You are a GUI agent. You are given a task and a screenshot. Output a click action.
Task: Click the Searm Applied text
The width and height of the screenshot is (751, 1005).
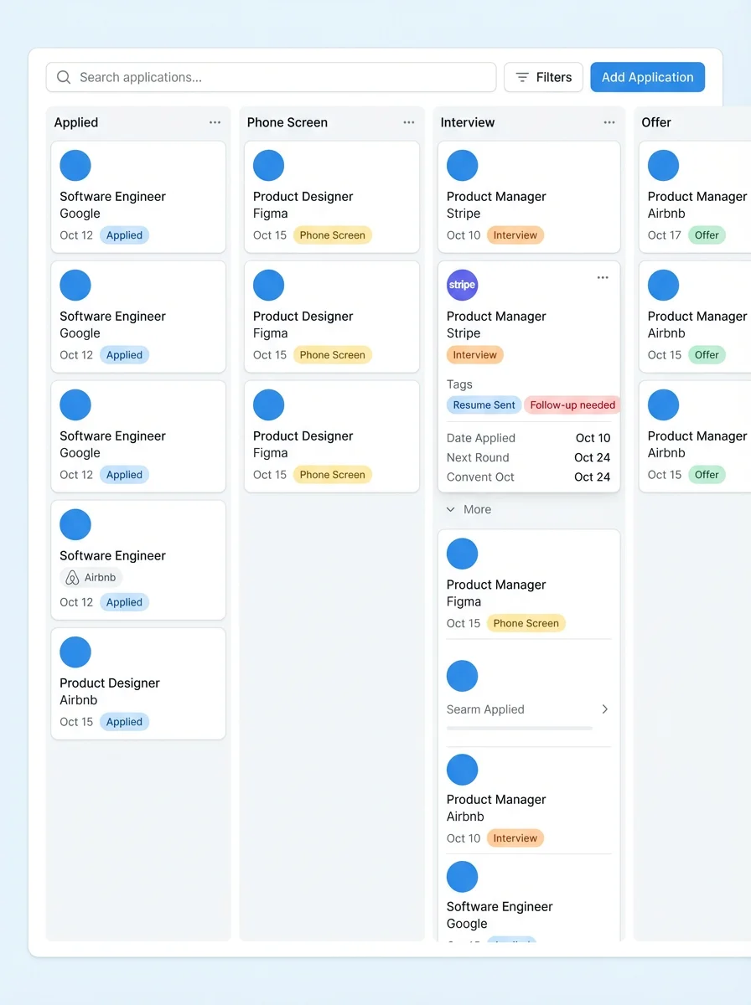[485, 709]
